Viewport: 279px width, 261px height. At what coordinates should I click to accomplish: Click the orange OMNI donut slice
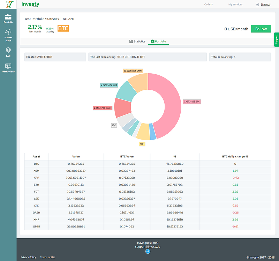pyautogui.click(x=140, y=82)
